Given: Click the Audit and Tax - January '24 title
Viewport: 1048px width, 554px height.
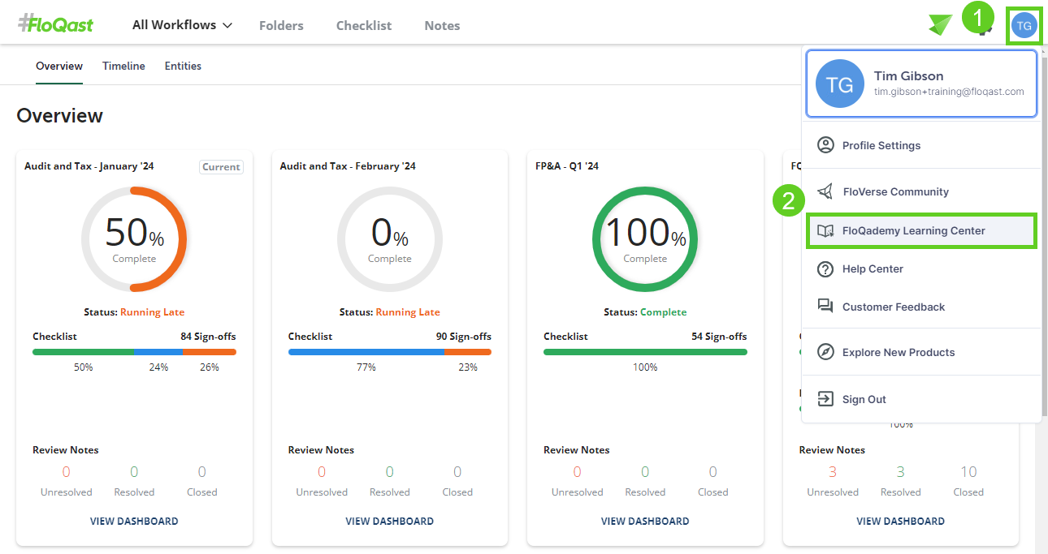Looking at the screenshot, I should (x=89, y=166).
